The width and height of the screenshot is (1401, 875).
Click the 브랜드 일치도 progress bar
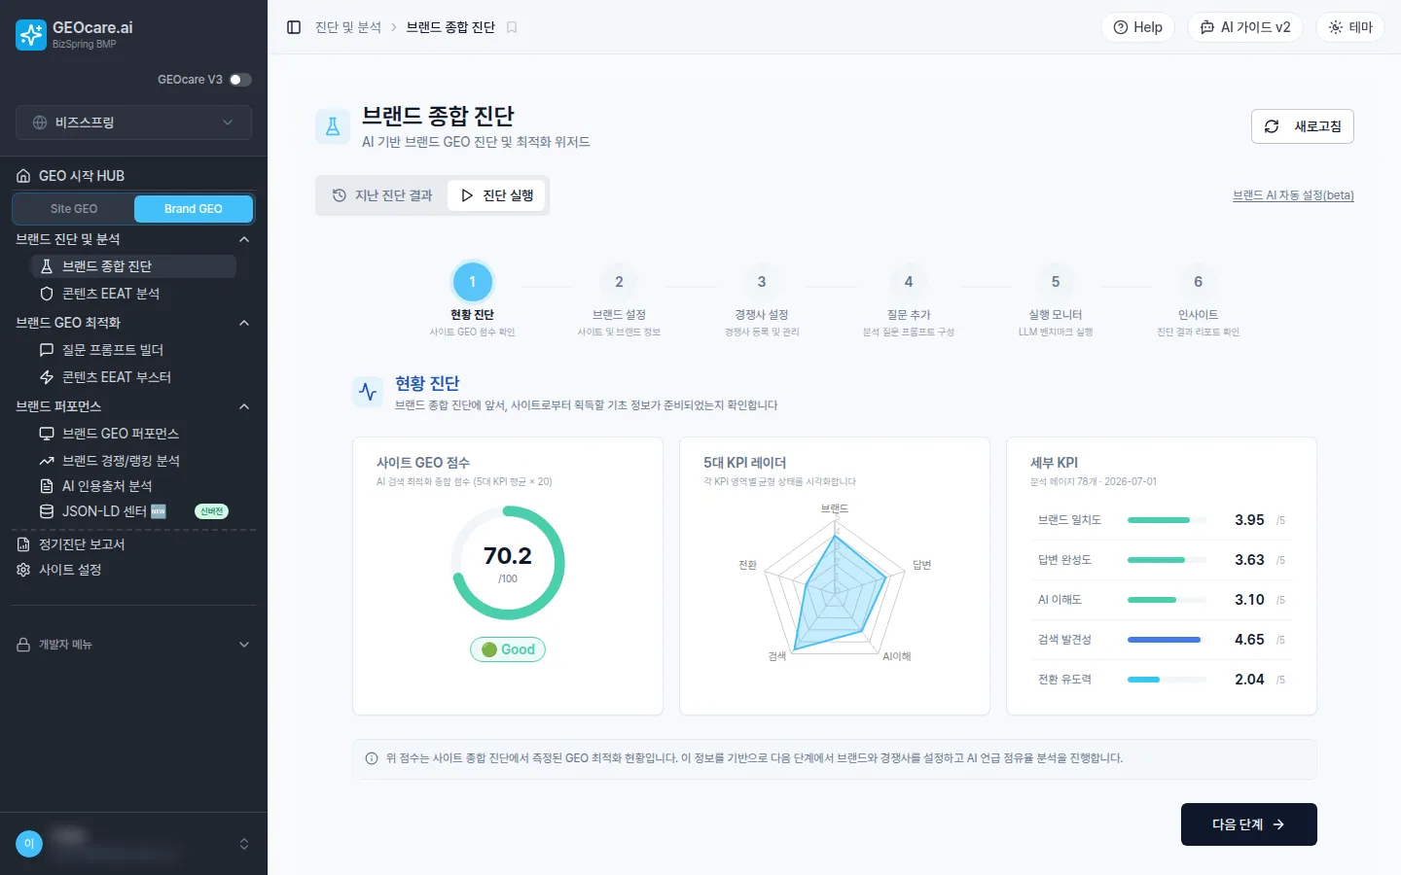pyautogui.click(x=1167, y=520)
